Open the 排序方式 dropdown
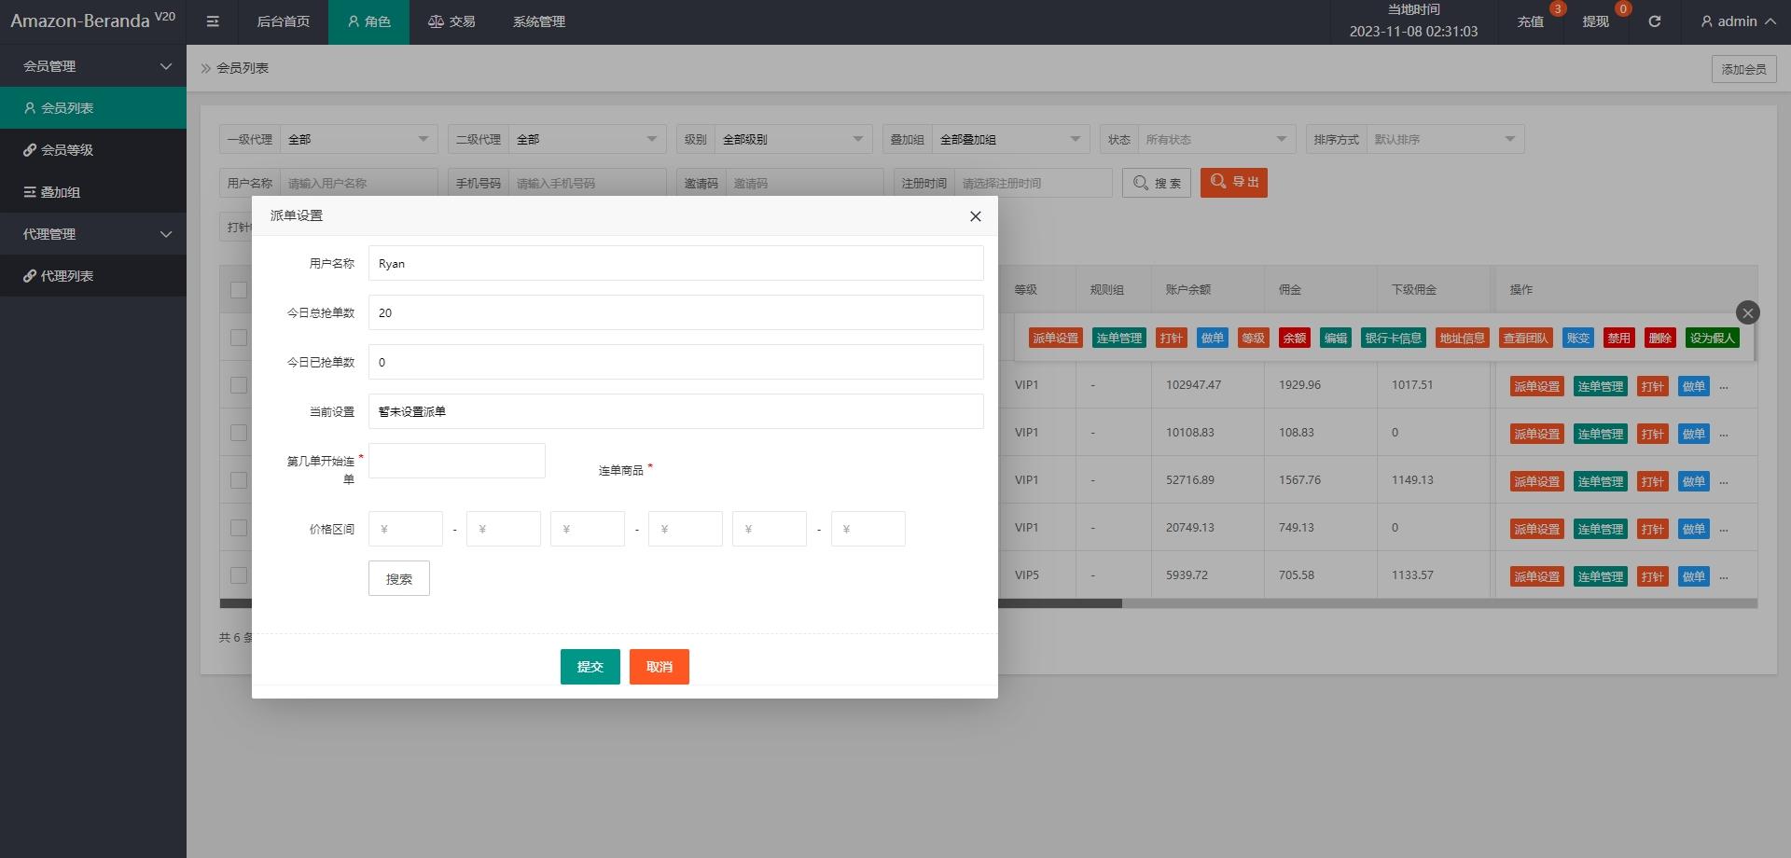The width and height of the screenshot is (1791, 858). click(1445, 139)
